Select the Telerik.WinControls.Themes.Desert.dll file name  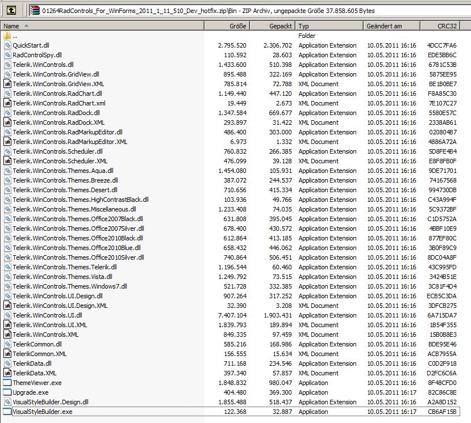(x=65, y=190)
